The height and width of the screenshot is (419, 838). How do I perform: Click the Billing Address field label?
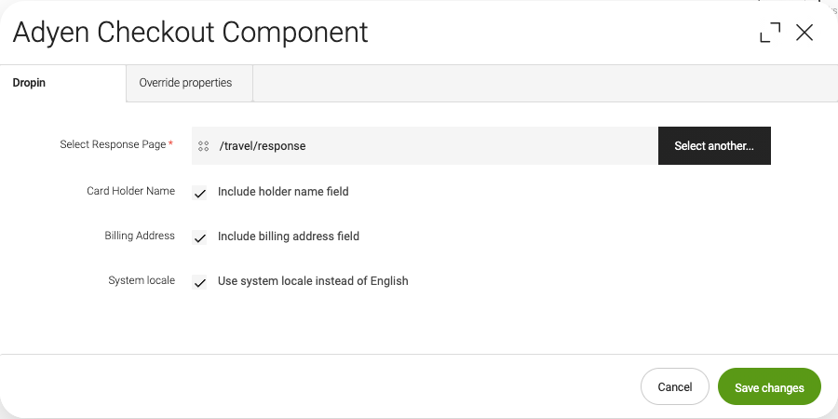pos(140,236)
